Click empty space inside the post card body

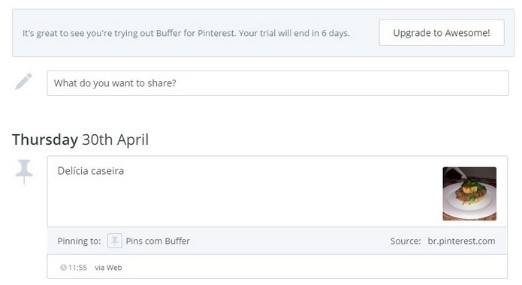249,199
